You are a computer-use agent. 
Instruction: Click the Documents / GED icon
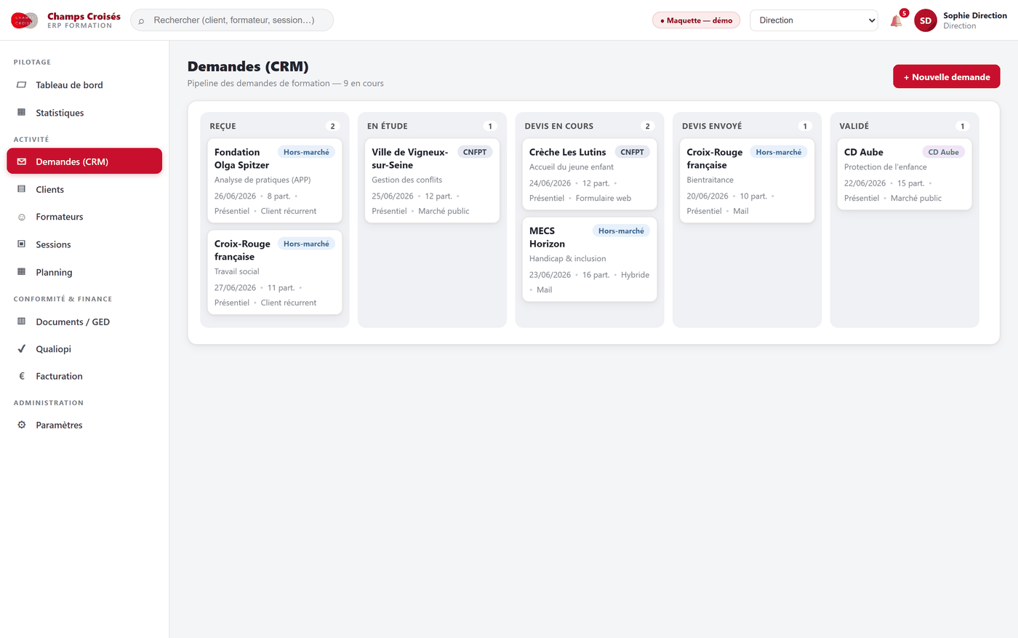coord(21,322)
